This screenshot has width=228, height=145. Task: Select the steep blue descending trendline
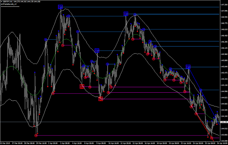coord(204,96)
